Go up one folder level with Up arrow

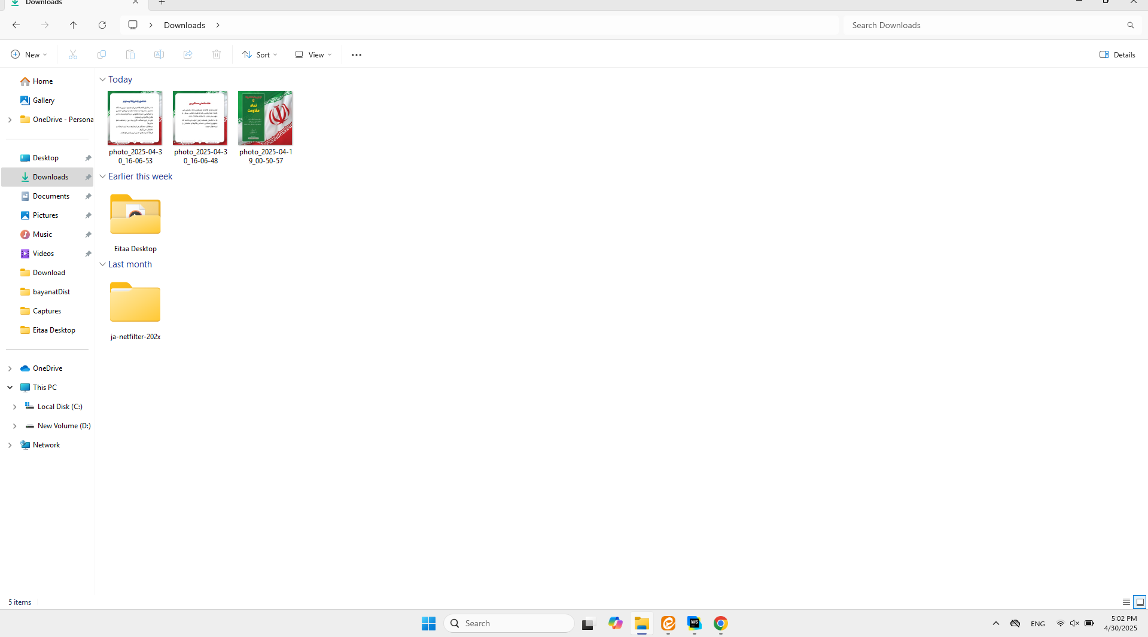pos(74,25)
